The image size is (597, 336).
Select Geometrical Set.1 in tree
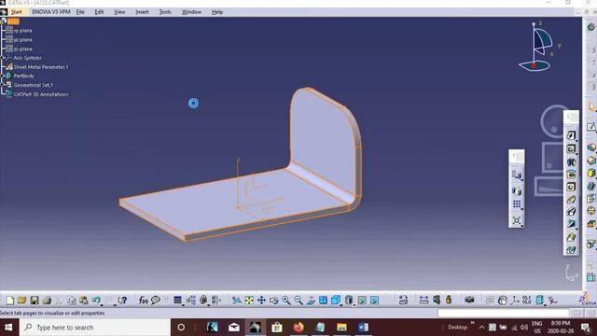[x=29, y=85]
